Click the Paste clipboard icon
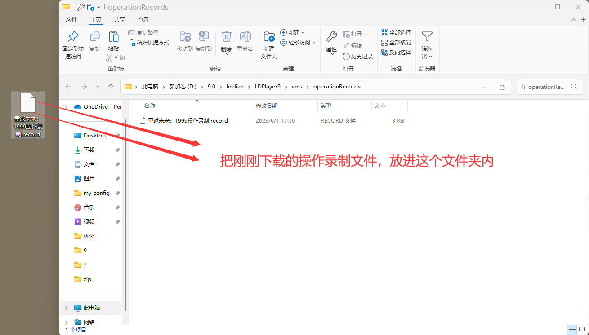The width and height of the screenshot is (589, 335). 113,37
